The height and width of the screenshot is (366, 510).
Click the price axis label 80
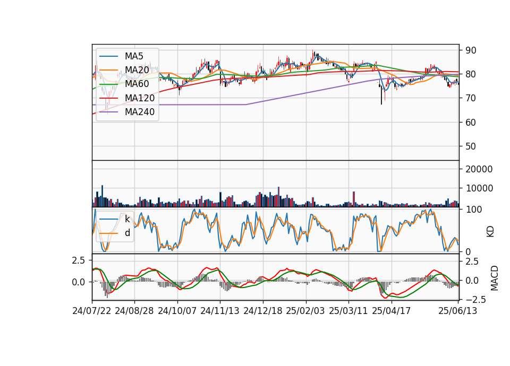click(471, 74)
